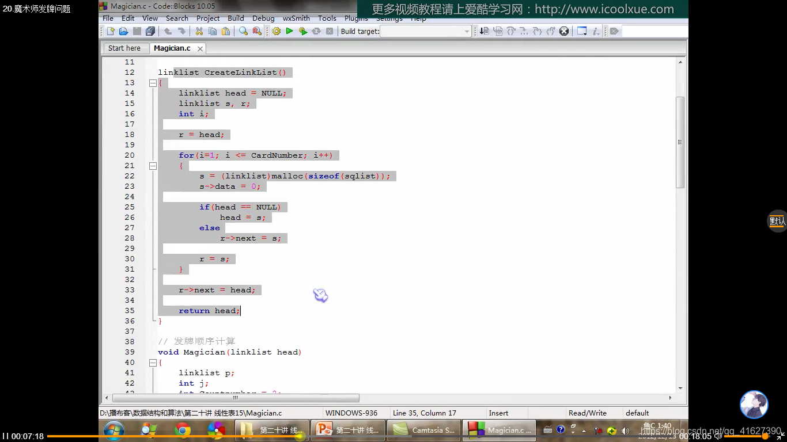Click the horizontal scrollbar thumb
Screen dimensions: 787x442
pos(236,398)
